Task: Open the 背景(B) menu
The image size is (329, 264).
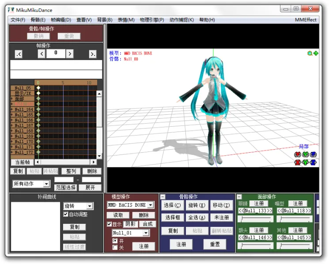Action: point(105,20)
